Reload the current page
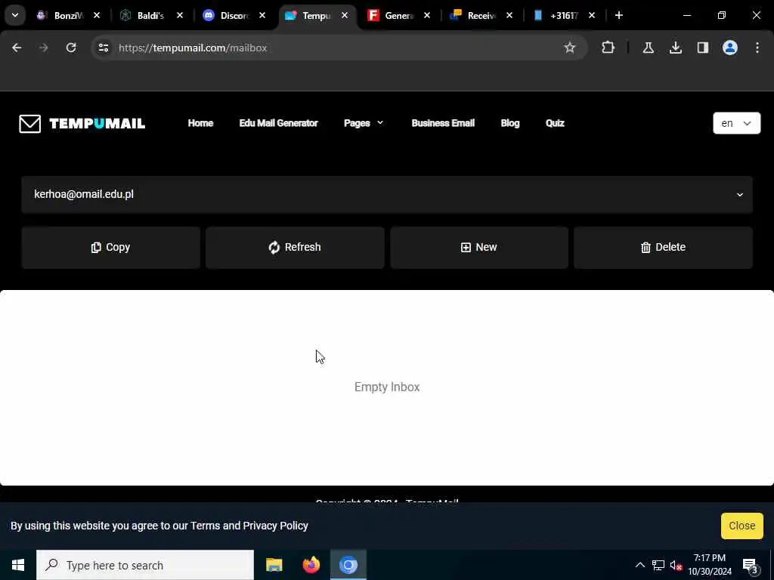Screen dimensions: 774x580 [x=71, y=48]
